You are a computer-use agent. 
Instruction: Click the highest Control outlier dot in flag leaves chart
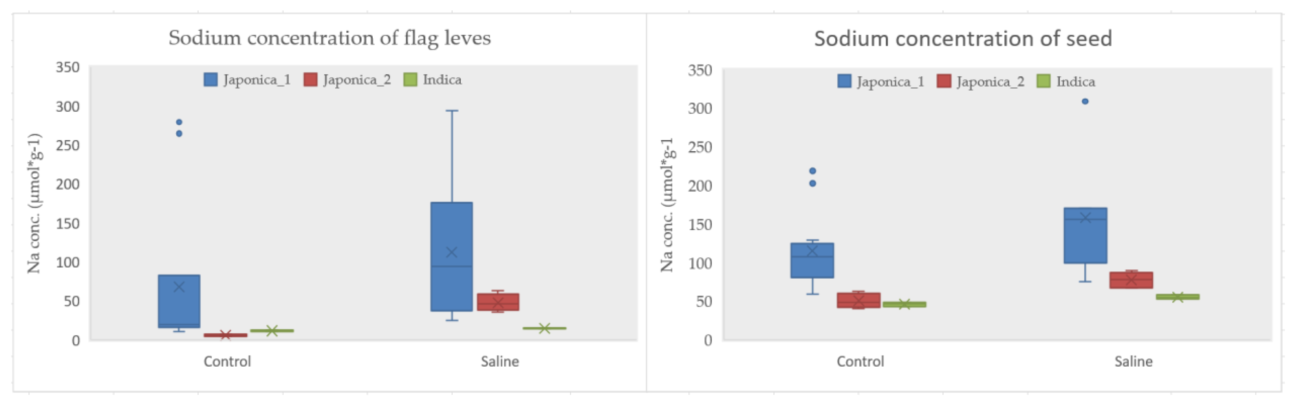pos(179,122)
